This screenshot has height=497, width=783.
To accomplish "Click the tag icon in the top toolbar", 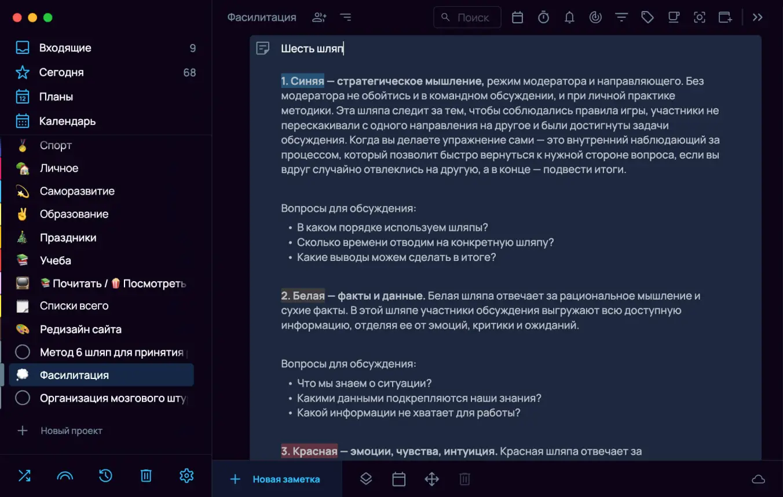I will [x=647, y=17].
